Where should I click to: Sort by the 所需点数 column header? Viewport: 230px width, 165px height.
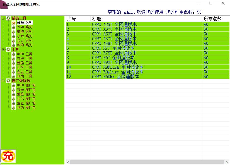pos(216,19)
